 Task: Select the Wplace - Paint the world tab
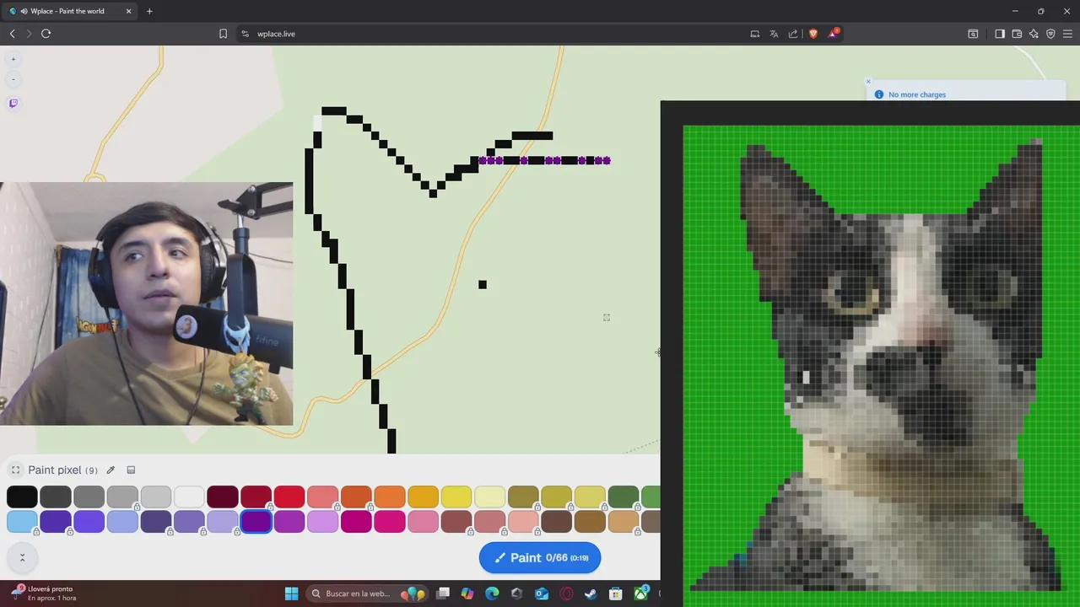[67, 11]
